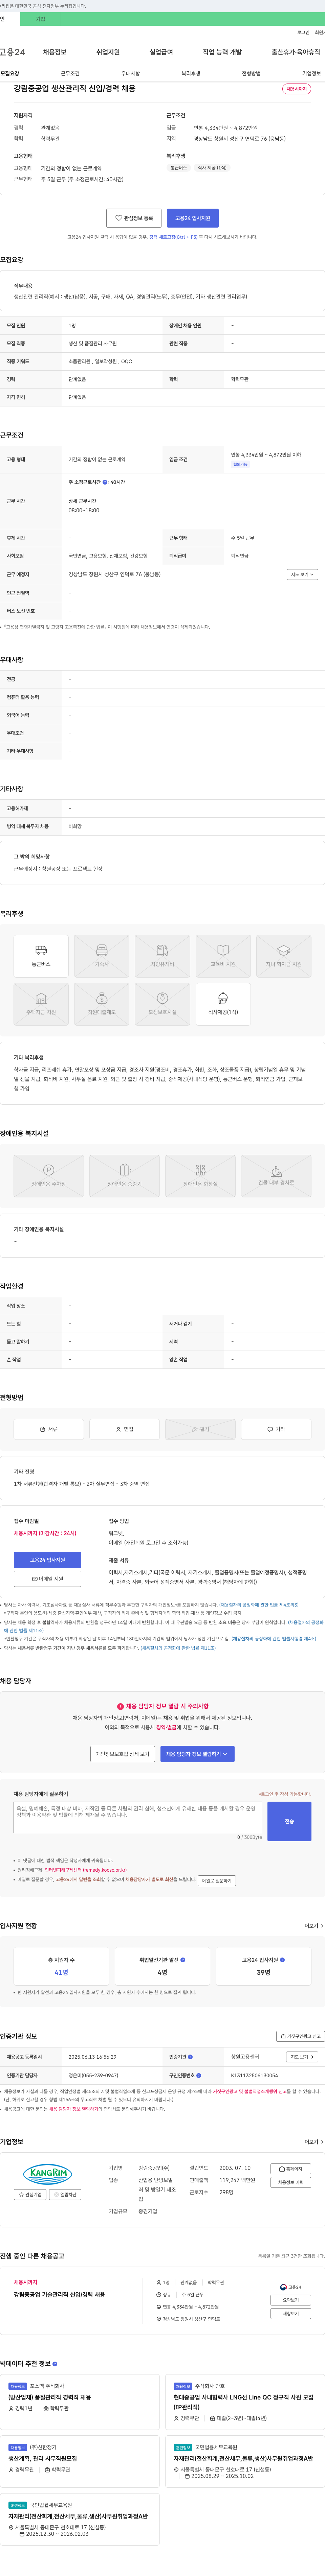Click the 건물 내부 경사로 icon
The width and height of the screenshot is (325, 2576).
click(x=276, y=1176)
